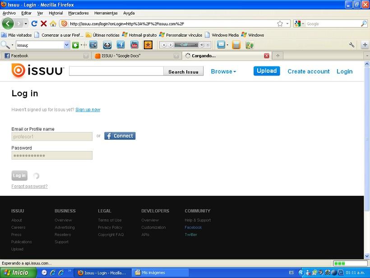Open the Facebook icon in the toolbar
The width and height of the screenshot is (370, 278).
pyautogui.click(x=120, y=45)
